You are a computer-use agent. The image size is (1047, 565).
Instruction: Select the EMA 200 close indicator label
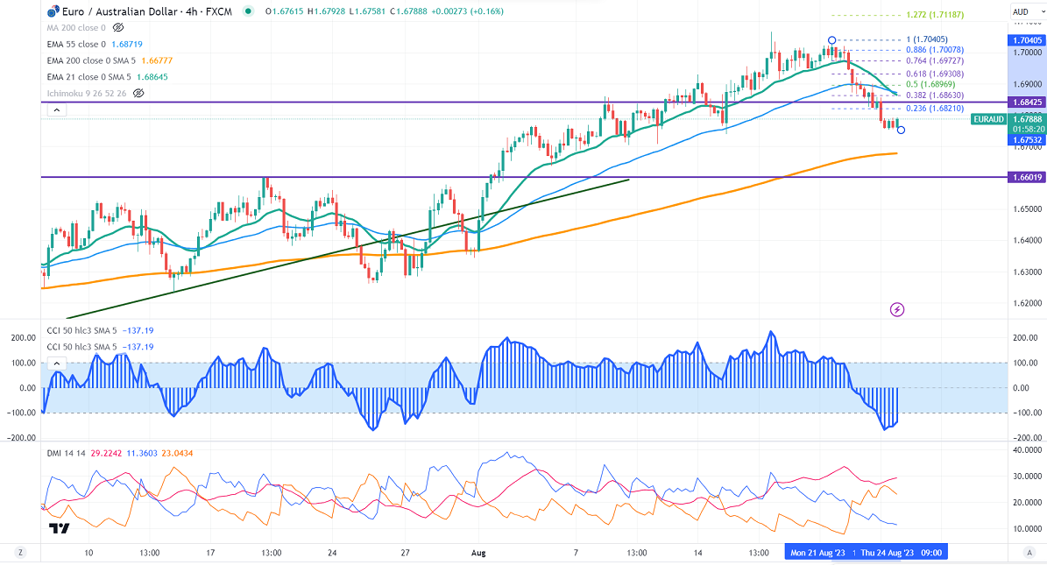click(x=89, y=60)
